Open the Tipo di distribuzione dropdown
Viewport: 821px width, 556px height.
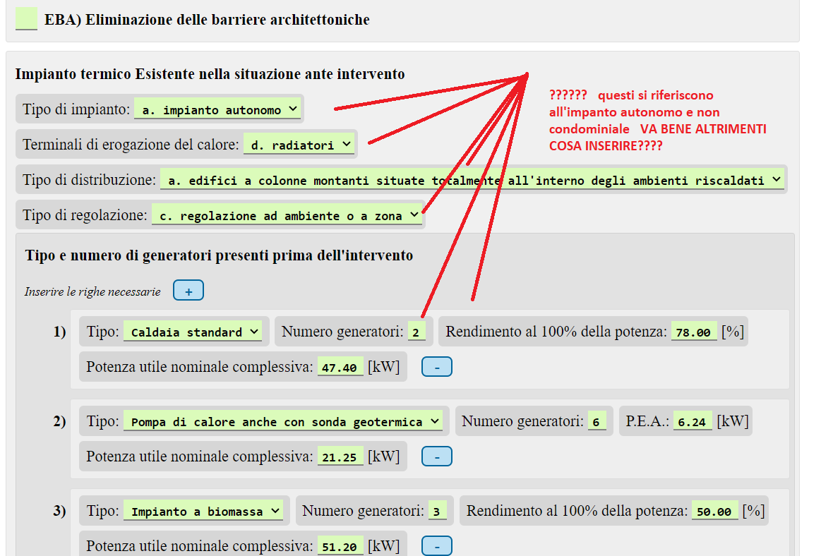point(472,180)
